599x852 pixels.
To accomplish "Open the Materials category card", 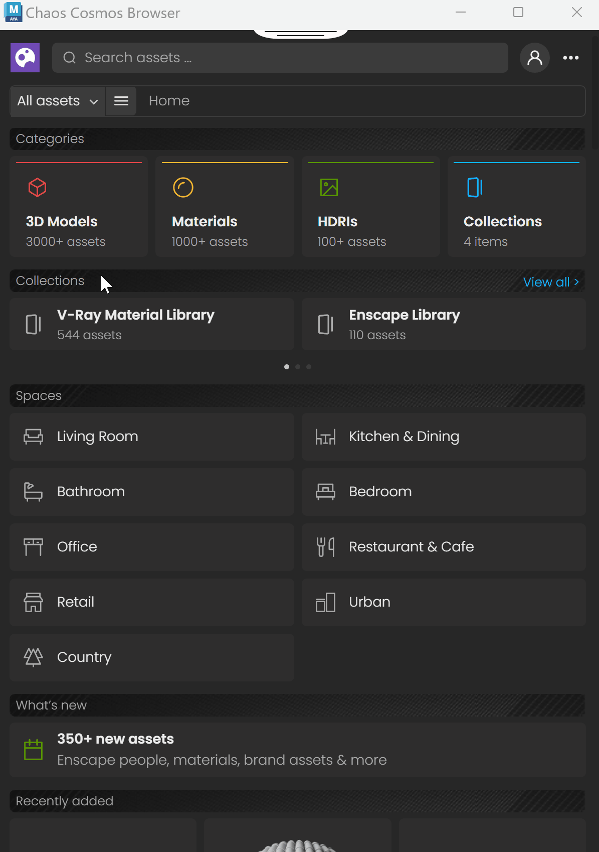I will [225, 207].
